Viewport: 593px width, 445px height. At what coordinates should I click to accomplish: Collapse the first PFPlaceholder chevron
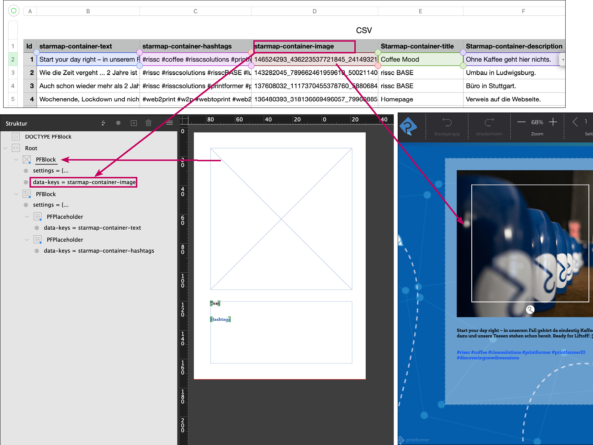(x=27, y=217)
